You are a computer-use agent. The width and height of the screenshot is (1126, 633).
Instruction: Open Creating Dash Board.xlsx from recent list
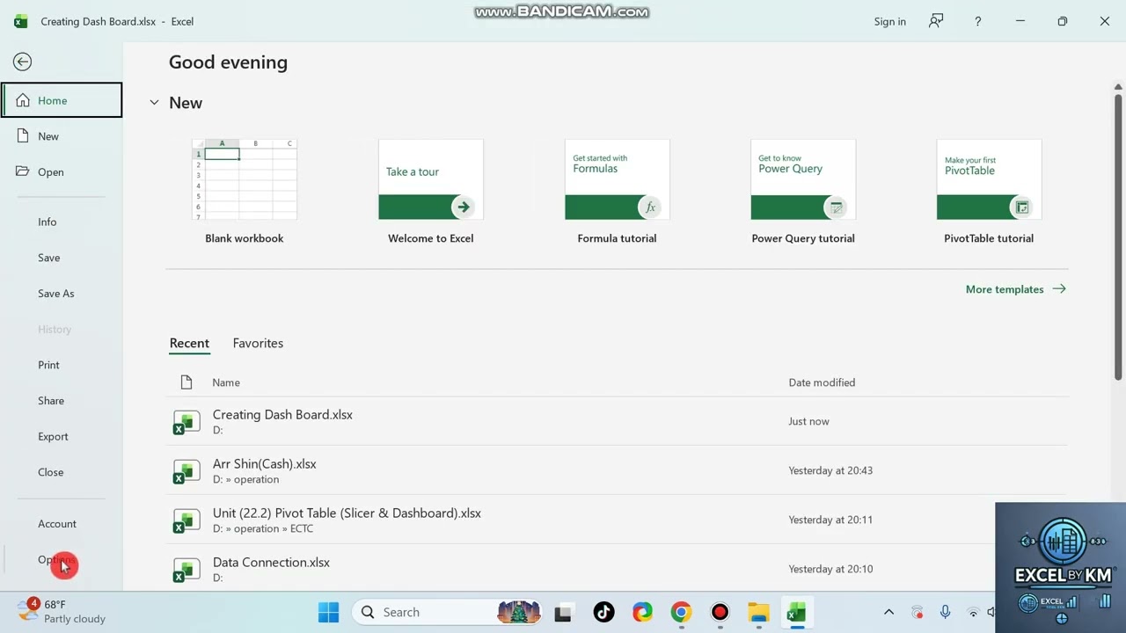click(x=616, y=421)
